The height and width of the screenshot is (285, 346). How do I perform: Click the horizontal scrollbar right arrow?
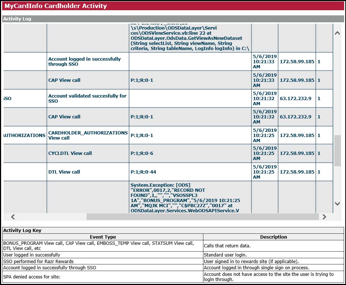[324, 217]
